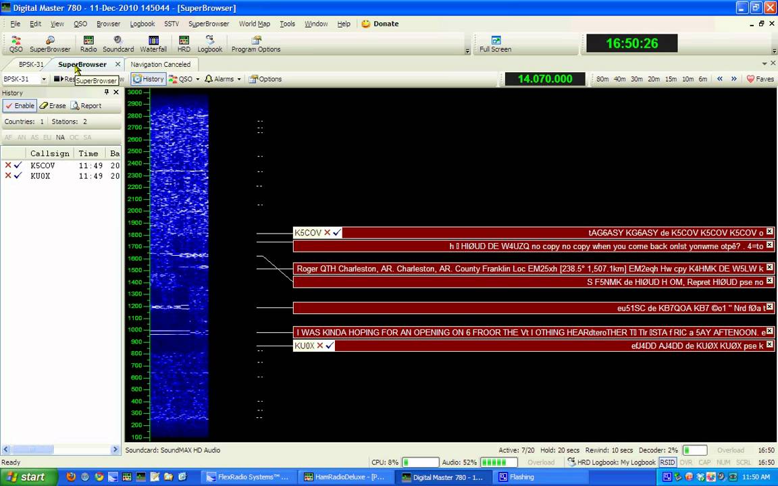Open Program Options in the toolbar
The width and height of the screenshot is (778, 486).
pos(256,44)
